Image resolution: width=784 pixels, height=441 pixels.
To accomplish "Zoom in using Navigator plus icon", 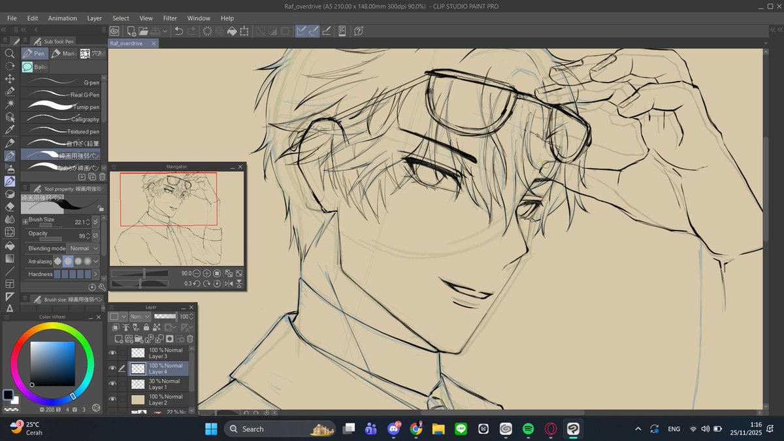I will click(206, 273).
